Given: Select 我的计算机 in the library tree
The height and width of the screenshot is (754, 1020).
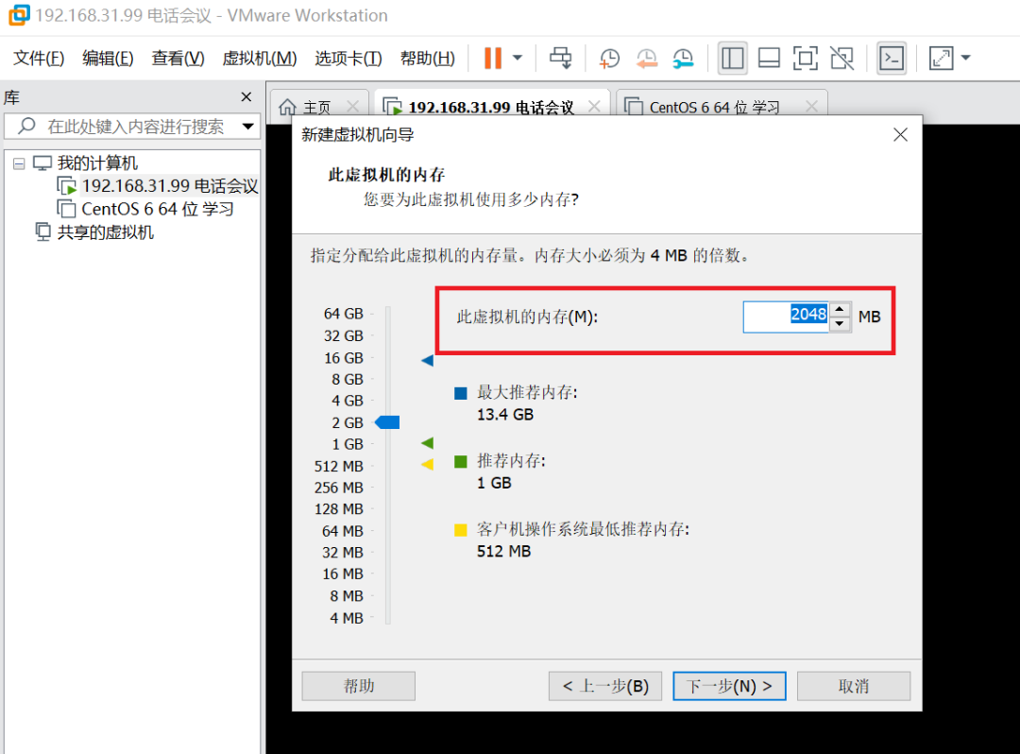Looking at the screenshot, I should pyautogui.click(x=97, y=163).
